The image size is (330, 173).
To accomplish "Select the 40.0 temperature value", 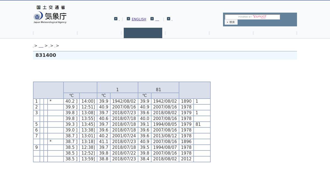I will tap(145, 119).
